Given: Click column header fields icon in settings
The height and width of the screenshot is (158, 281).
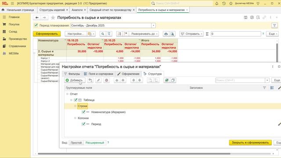Looking at the screenshot, I should pos(272,88).
